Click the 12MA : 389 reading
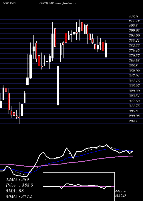The height and width of the screenshot is (201, 143). pyautogui.click(x=18, y=179)
